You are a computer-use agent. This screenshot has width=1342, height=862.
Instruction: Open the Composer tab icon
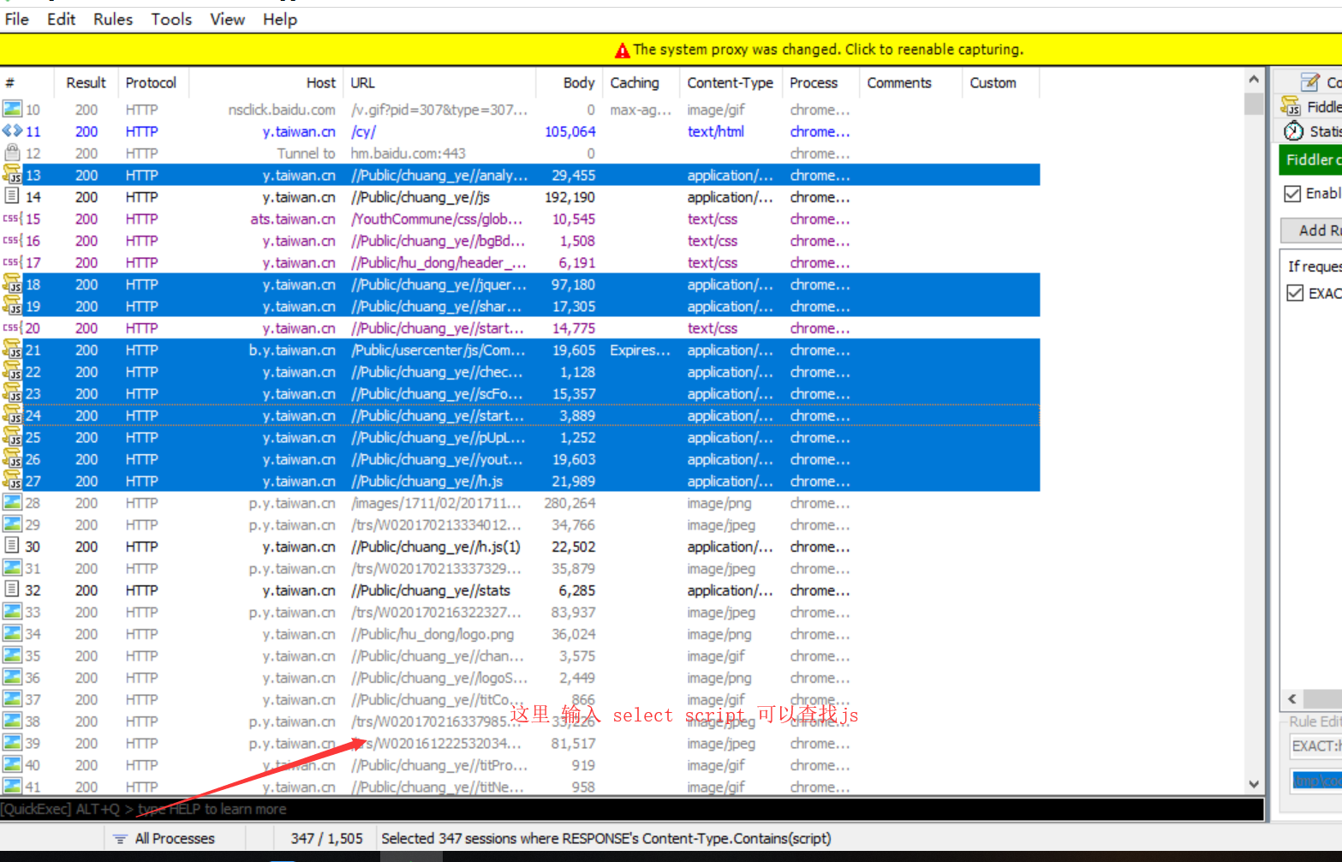pyautogui.click(x=1310, y=82)
